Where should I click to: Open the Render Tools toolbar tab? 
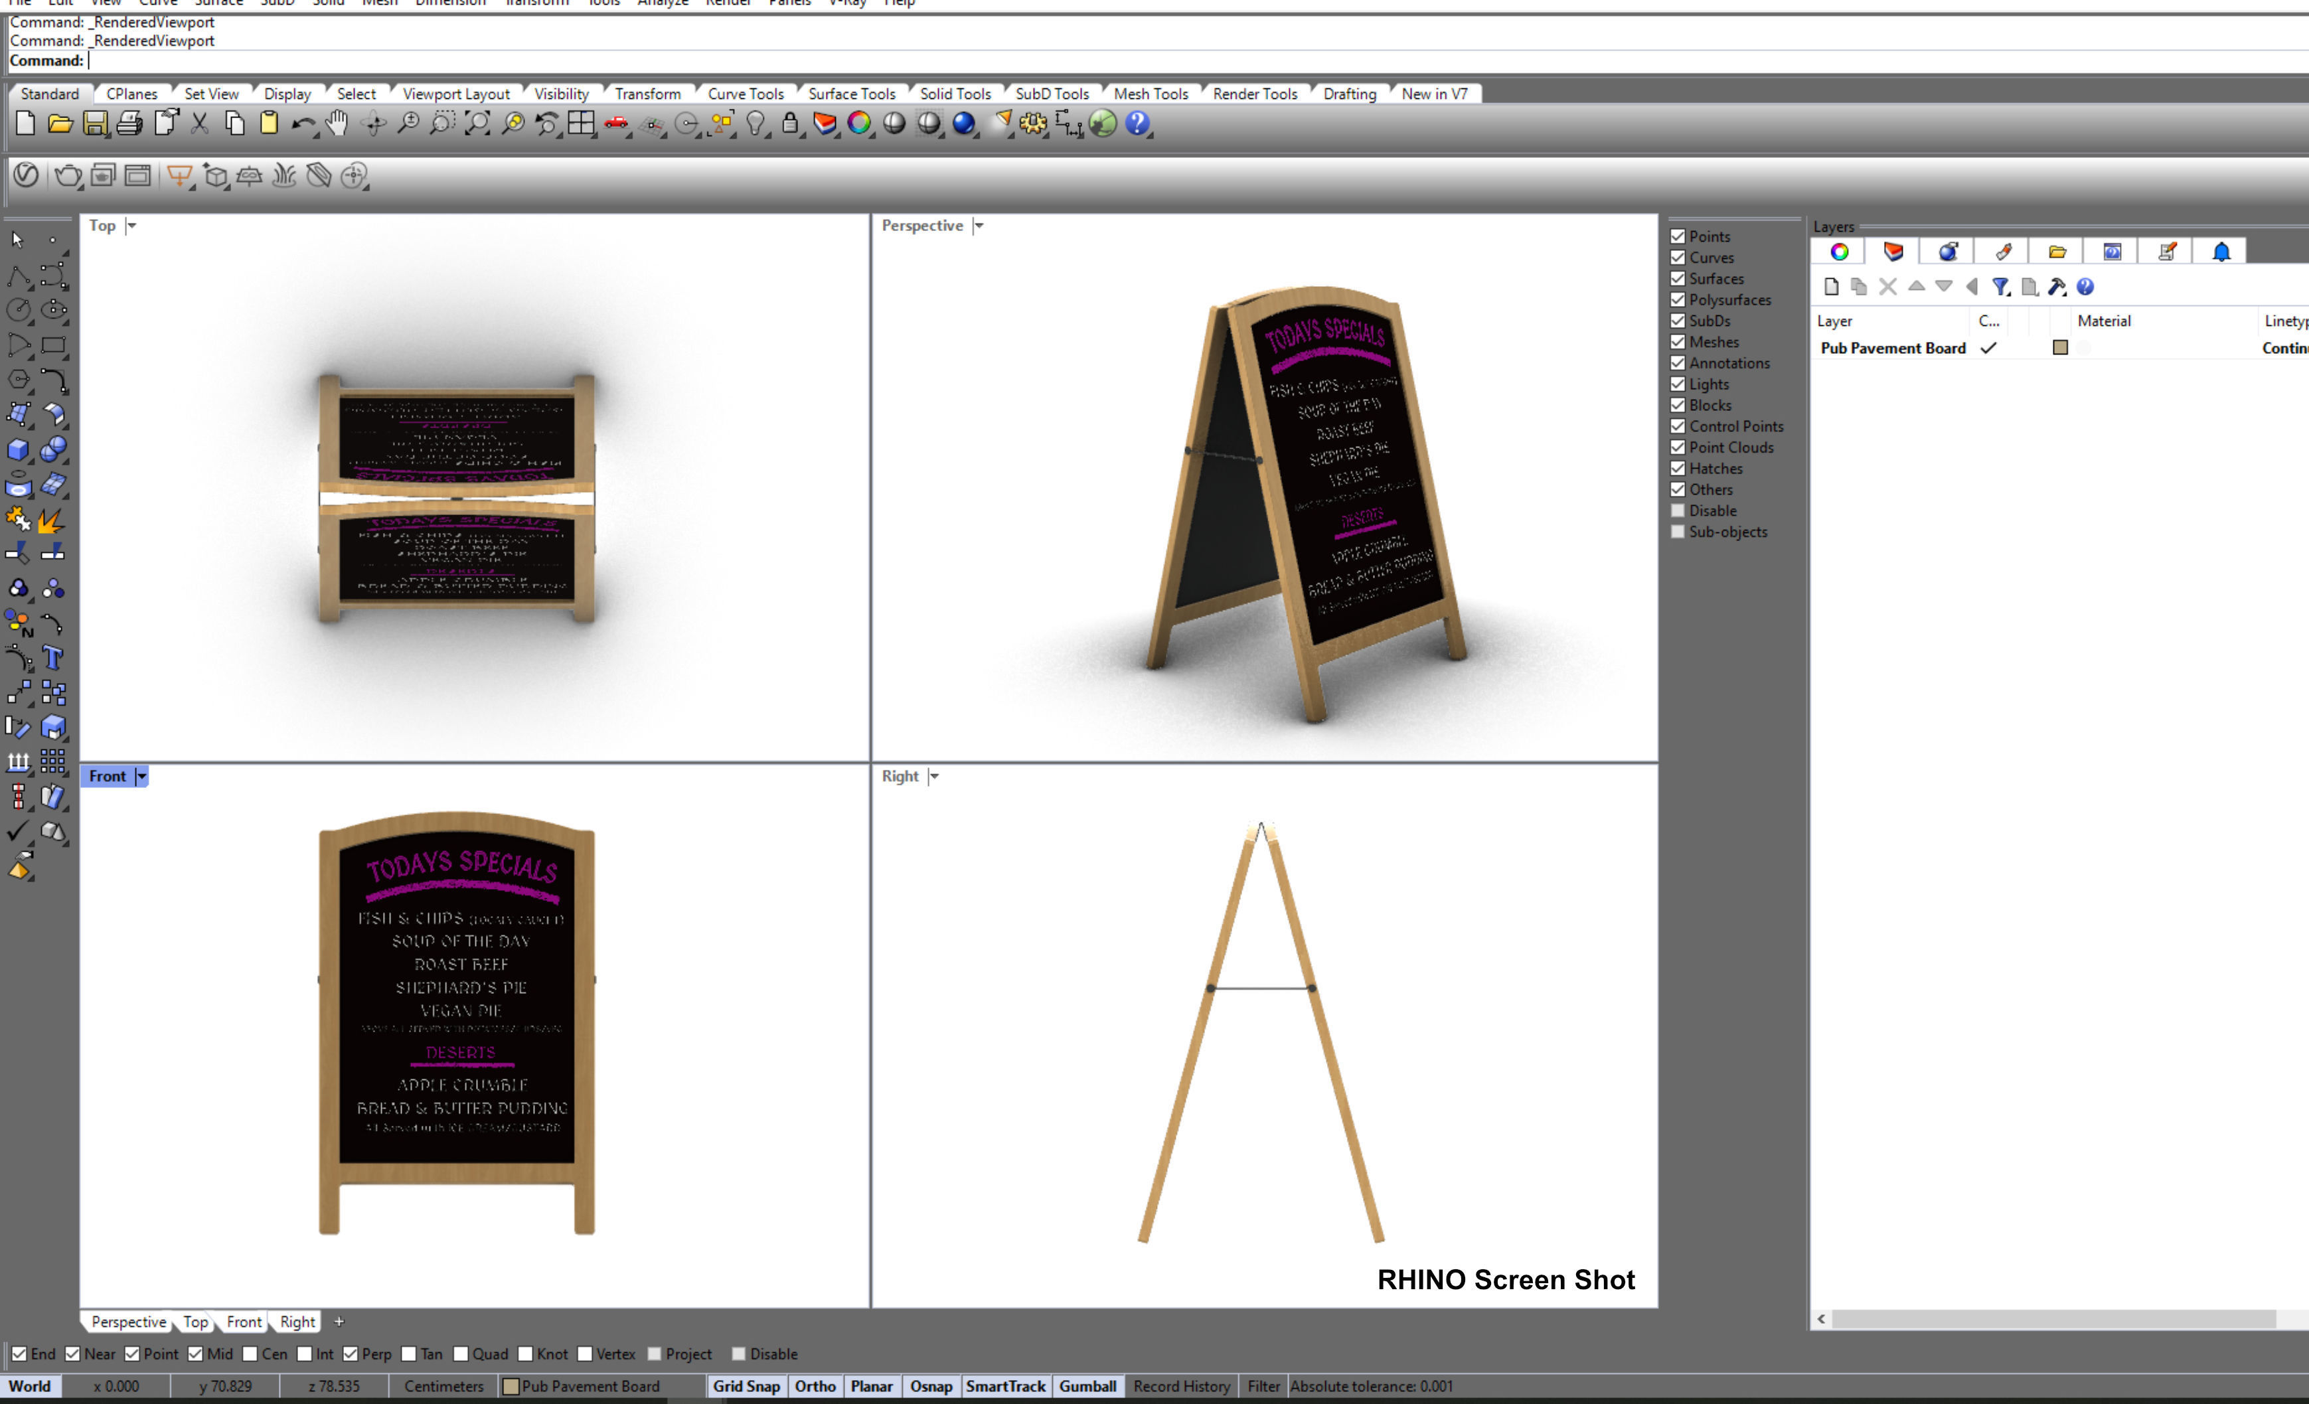coord(1254,94)
